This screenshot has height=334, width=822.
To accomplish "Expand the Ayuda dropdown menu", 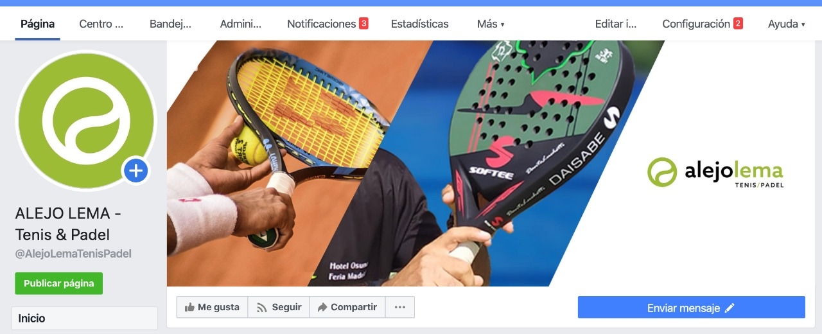I will point(786,24).
